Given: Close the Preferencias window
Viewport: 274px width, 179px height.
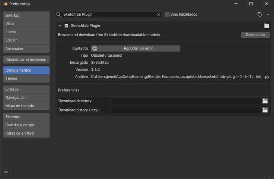Looking at the screenshot, I should click(x=266, y=4).
